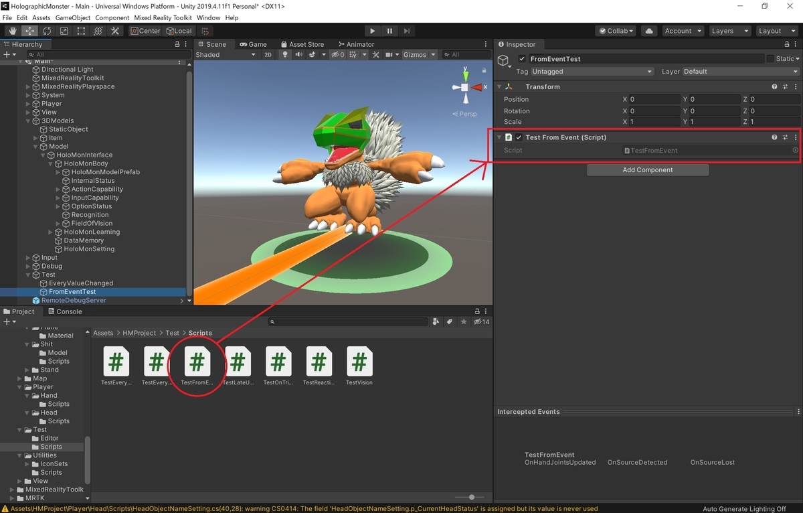803x513 pixels.
Task: Select the TestVision script asset
Action: [359, 366]
